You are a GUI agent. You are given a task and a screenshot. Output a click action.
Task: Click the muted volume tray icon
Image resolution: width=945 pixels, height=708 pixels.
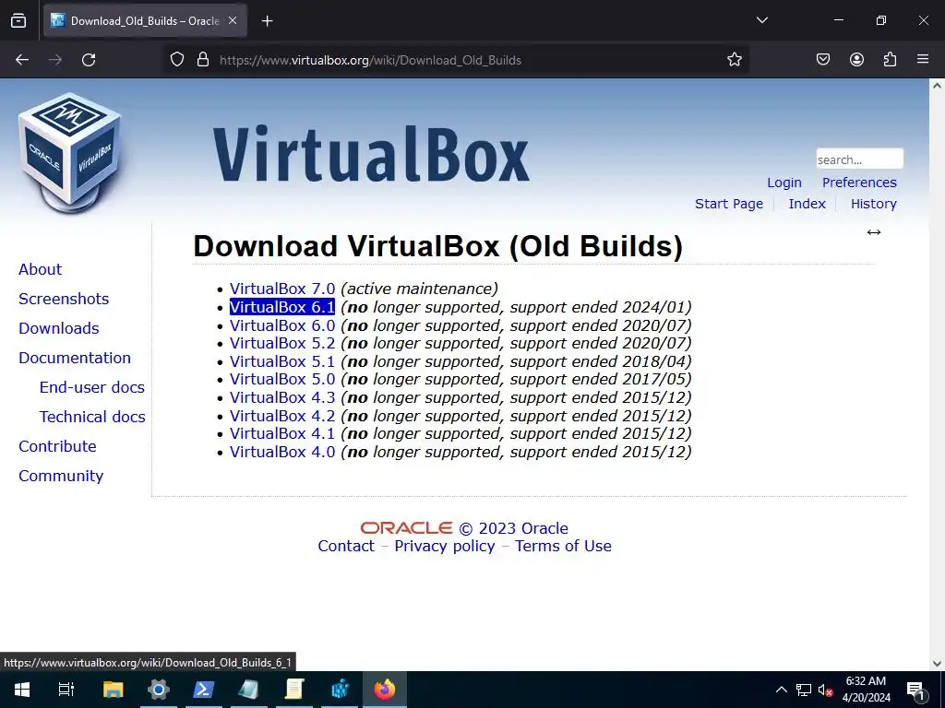tap(825, 690)
